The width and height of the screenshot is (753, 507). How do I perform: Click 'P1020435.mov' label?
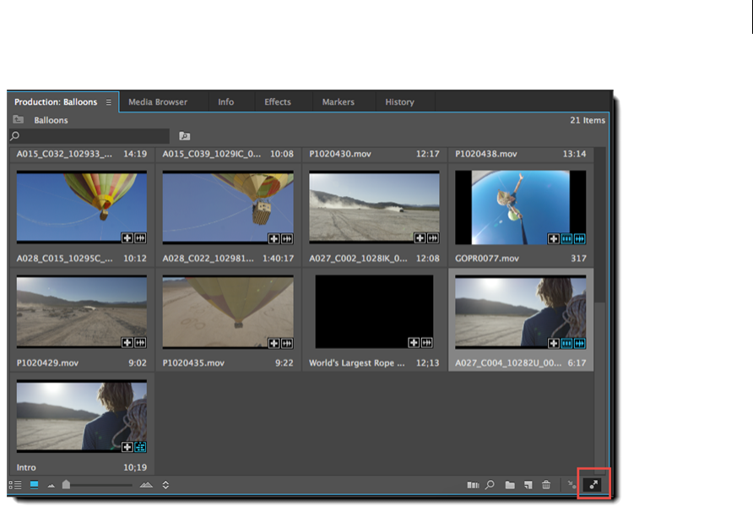(x=193, y=363)
